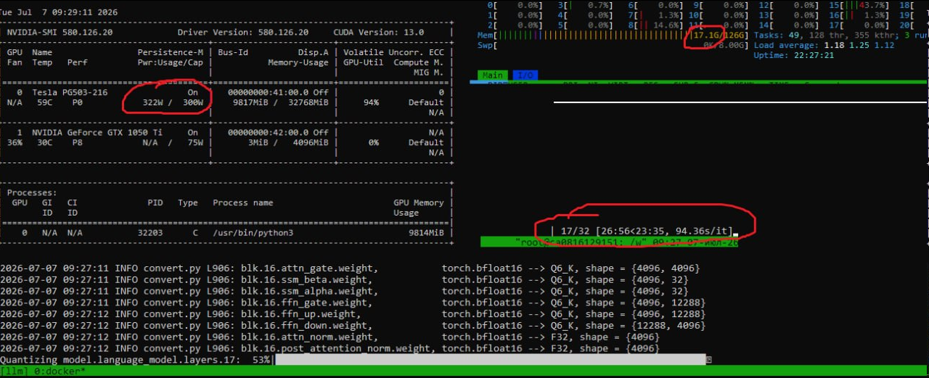Click the Persistence-M column header

[171, 53]
